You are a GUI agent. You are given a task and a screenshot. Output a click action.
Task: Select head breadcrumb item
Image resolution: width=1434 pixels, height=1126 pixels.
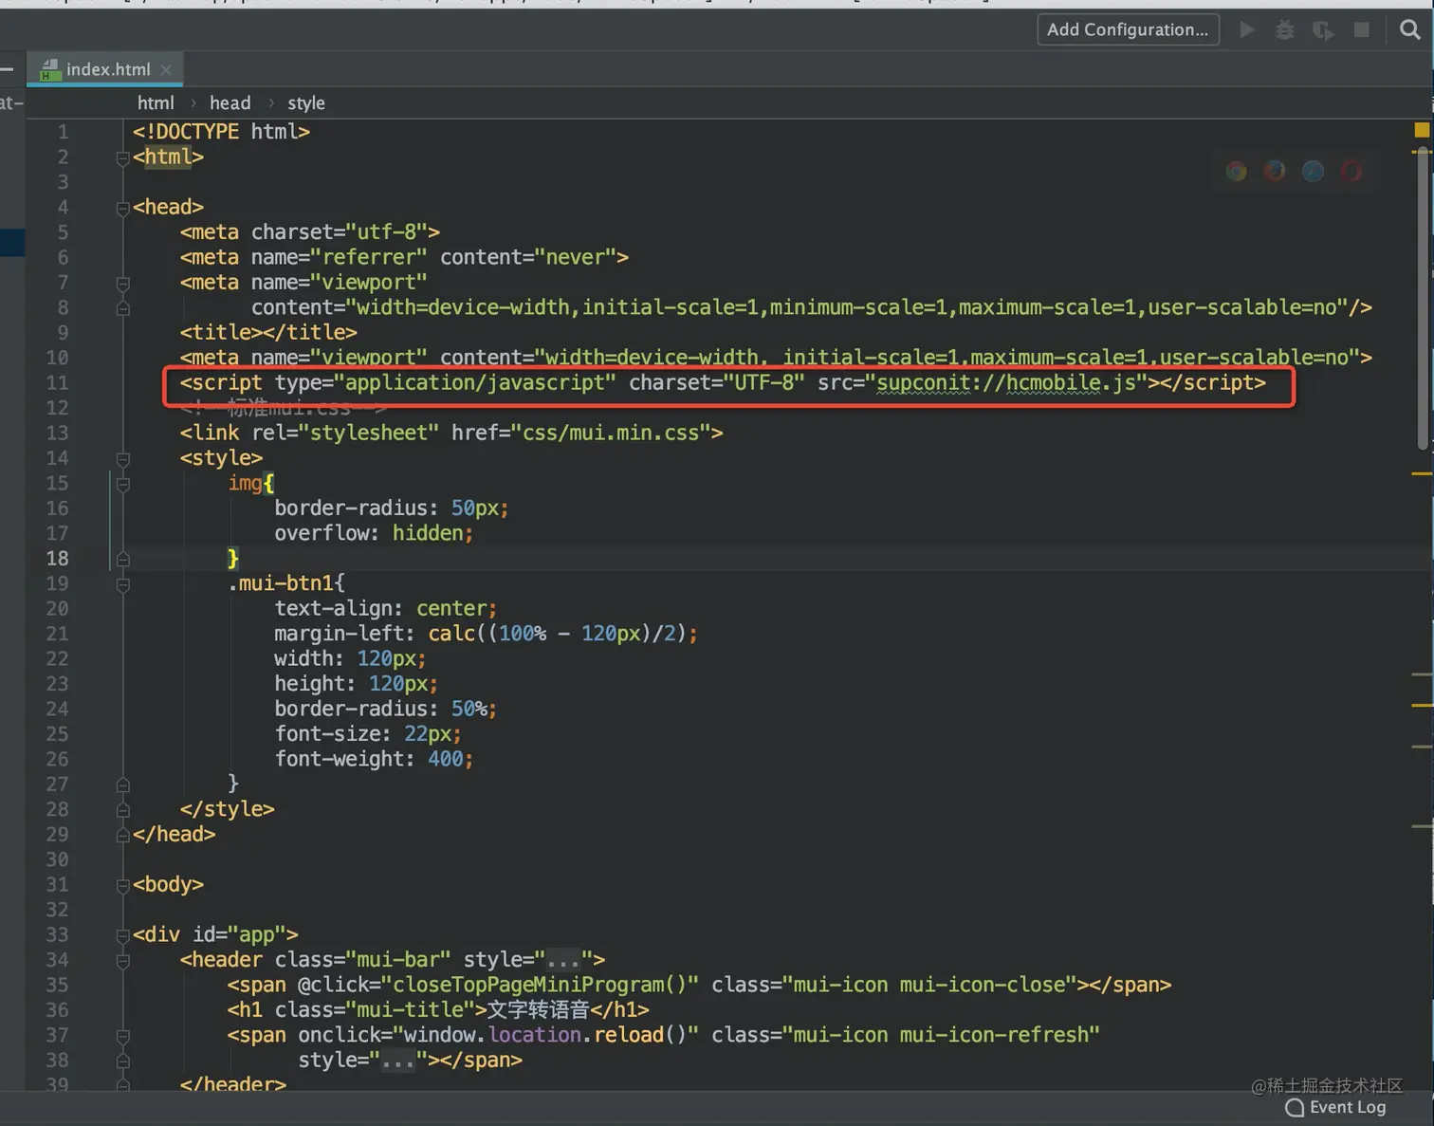230,102
